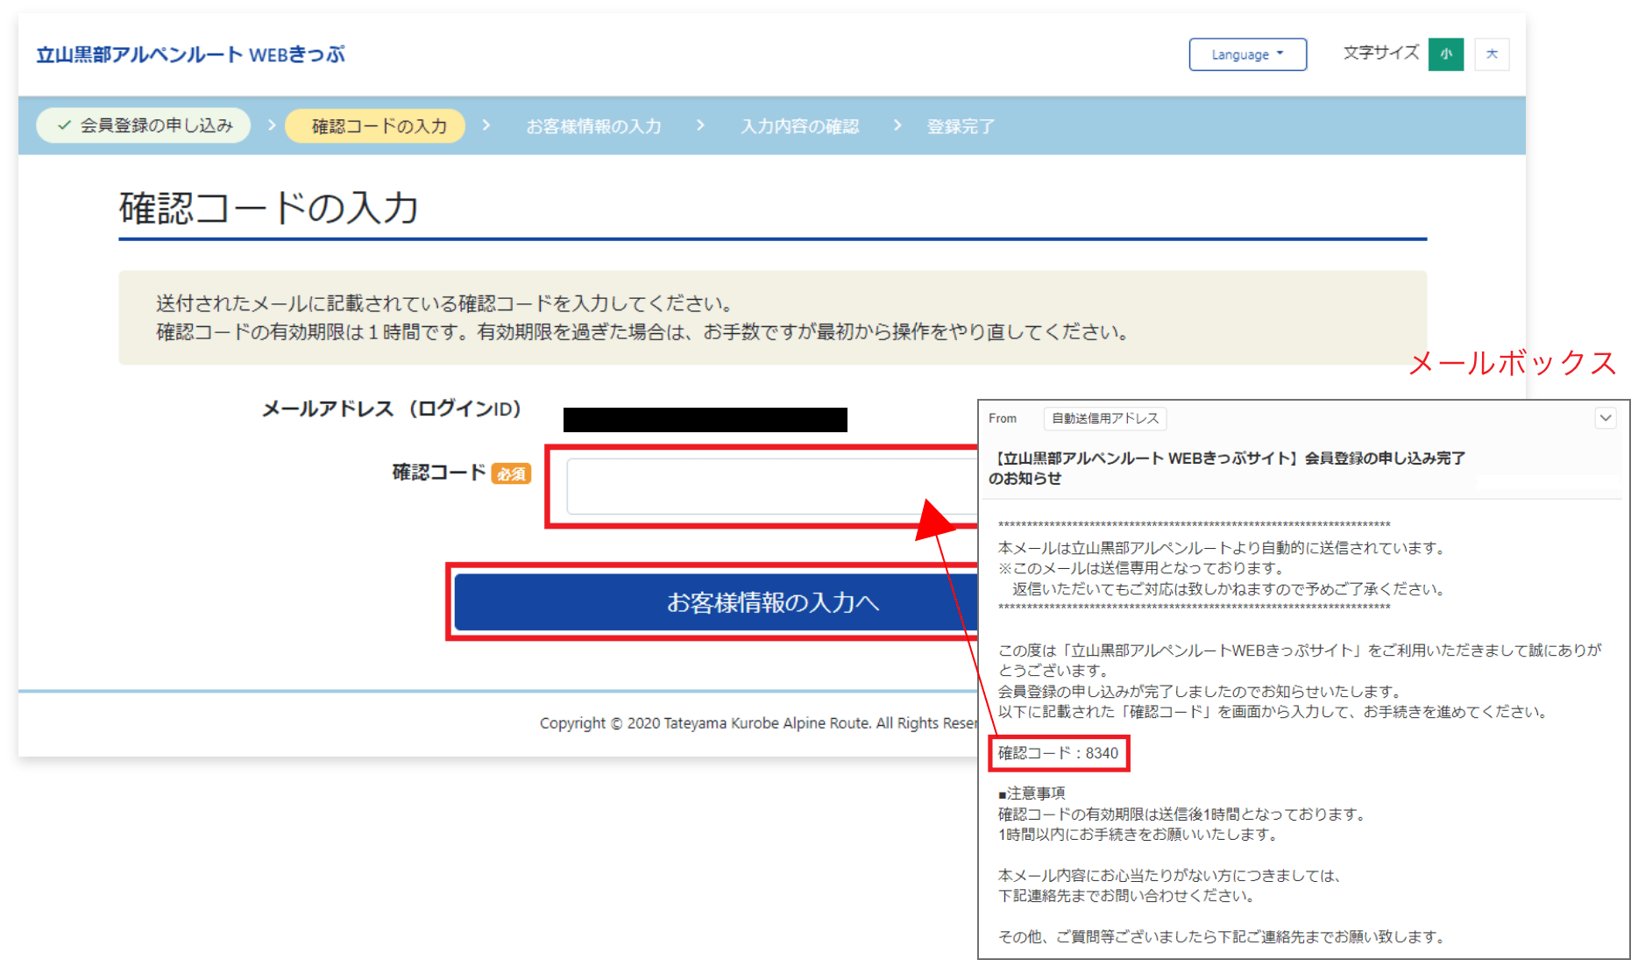
Task: Focus the 確認コード input field
Action: (x=772, y=487)
